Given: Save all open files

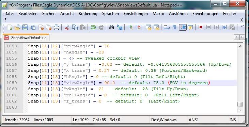Looking at the screenshot, I should [33, 27].
